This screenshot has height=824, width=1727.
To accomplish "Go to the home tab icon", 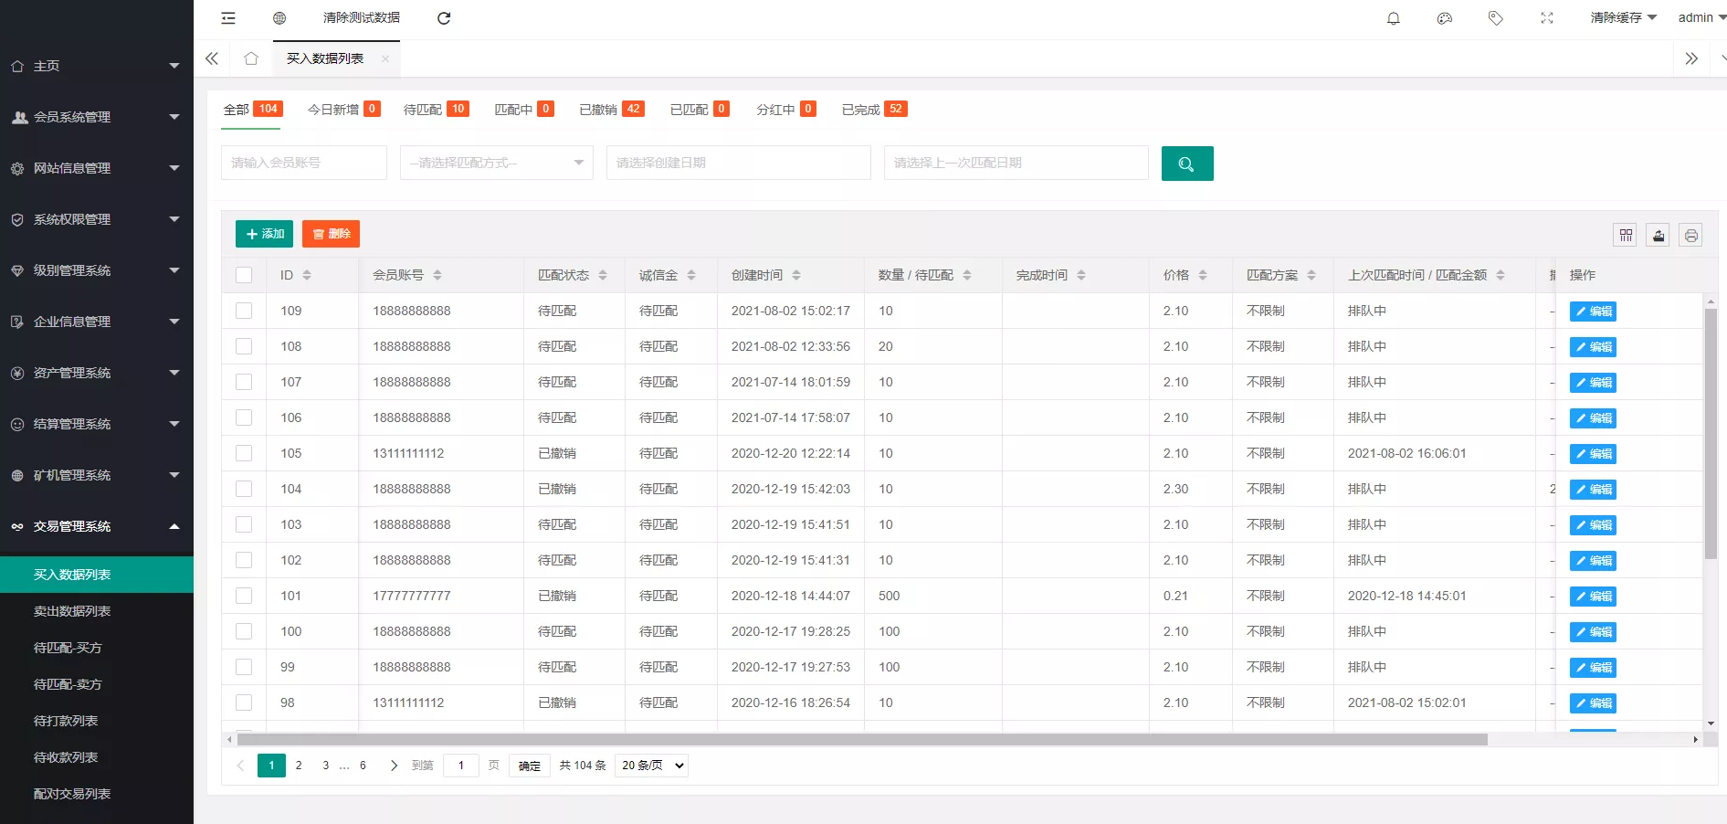I will click(x=251, y=58).
